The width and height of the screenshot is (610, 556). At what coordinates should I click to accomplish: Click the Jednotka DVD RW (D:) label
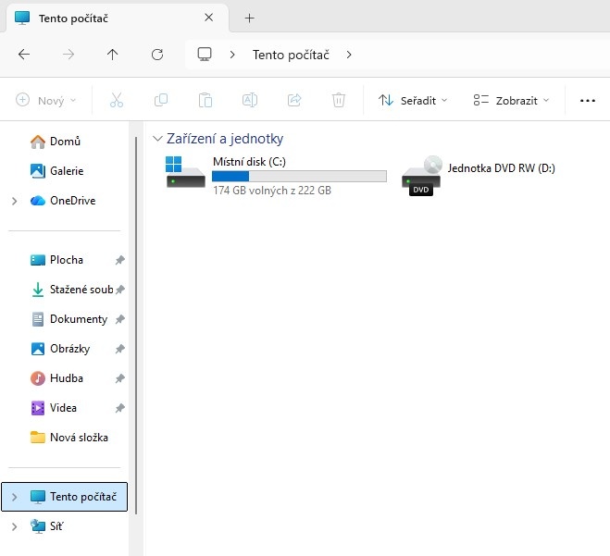click(x=501, y=168)
